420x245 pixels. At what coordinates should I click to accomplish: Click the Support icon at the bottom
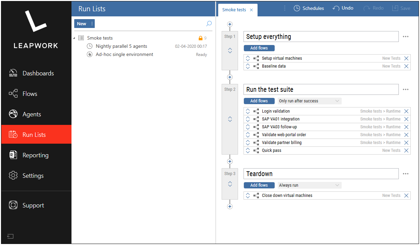tap(32, 205)
